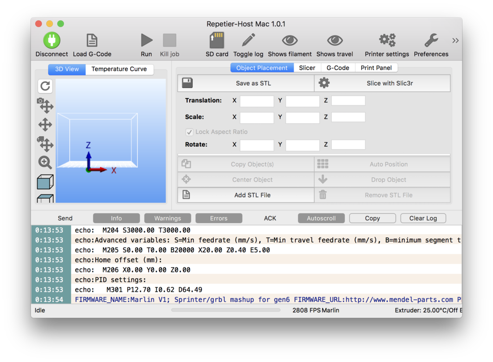493x362 pixels.
Task: Click the Translation X field
Action: pyautogui.click(x=257, y=101)
